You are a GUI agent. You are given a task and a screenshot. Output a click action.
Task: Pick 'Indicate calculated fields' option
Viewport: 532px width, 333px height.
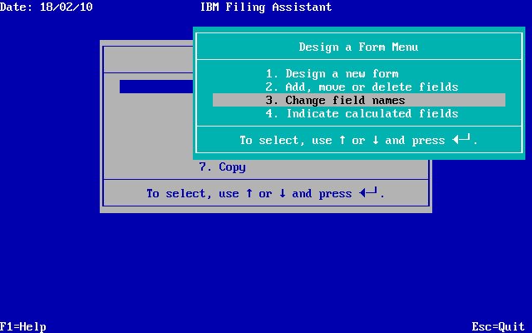click(x=362, y=113)
